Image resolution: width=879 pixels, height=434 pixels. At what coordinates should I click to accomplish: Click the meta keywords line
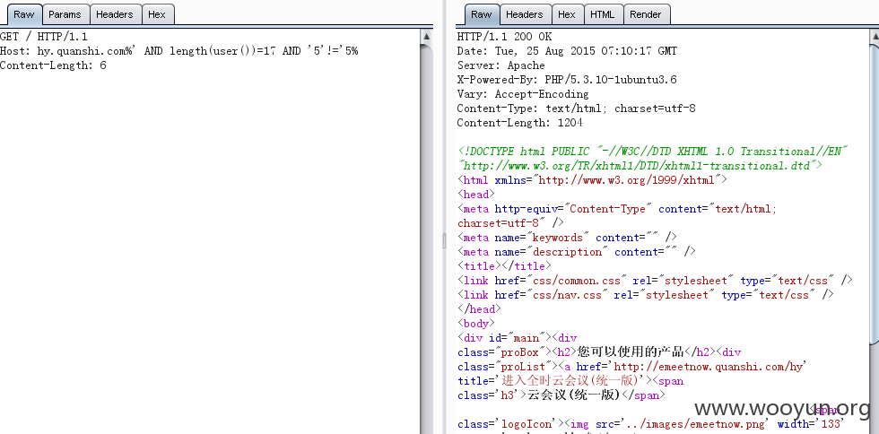(x=567, y=238)
